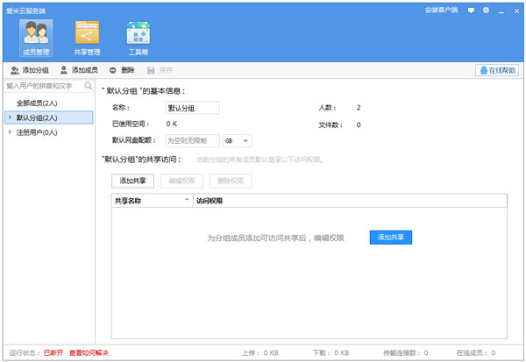The height and width of the screenshot is (362, 526).
Task: Open the 工具箱 toolbox icon
Action: pyautogui.click(x=139, y=38)
